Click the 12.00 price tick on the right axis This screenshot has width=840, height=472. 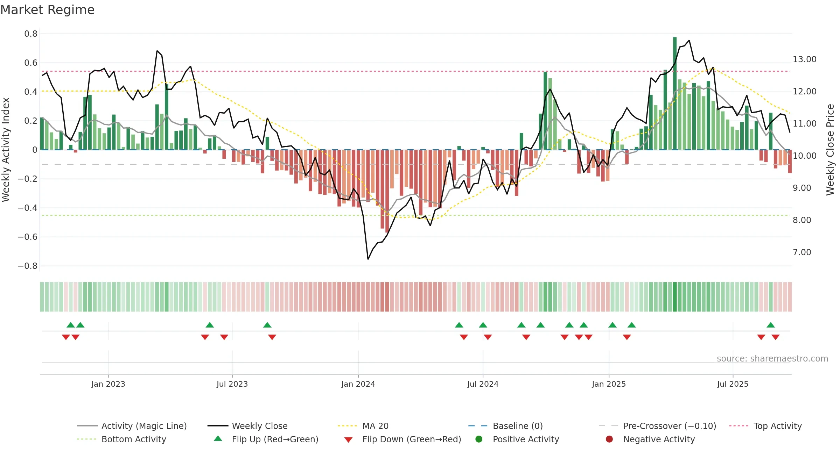click(x=805, y=92)
